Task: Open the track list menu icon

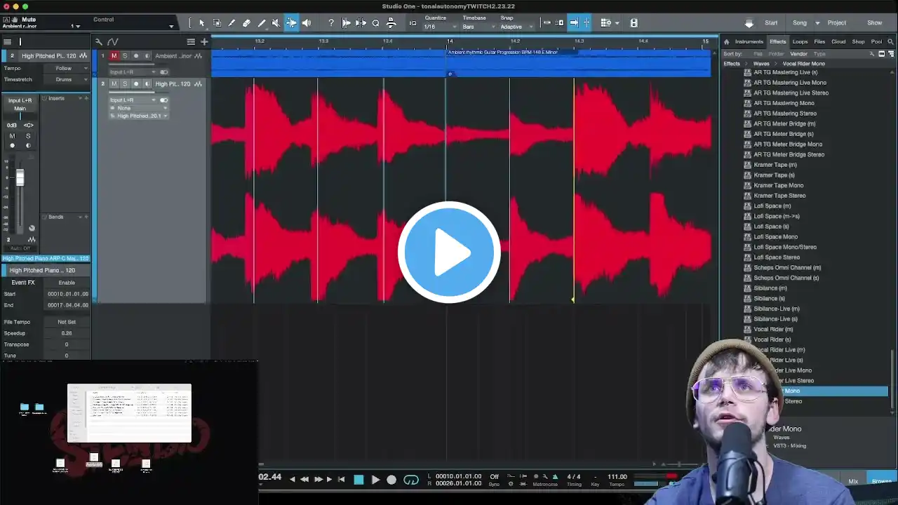Action: [x=191, y=42]
